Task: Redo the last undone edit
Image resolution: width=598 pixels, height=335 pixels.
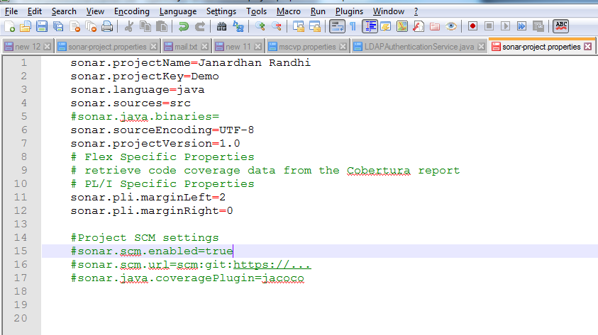Action: click(x=200, y=26)
